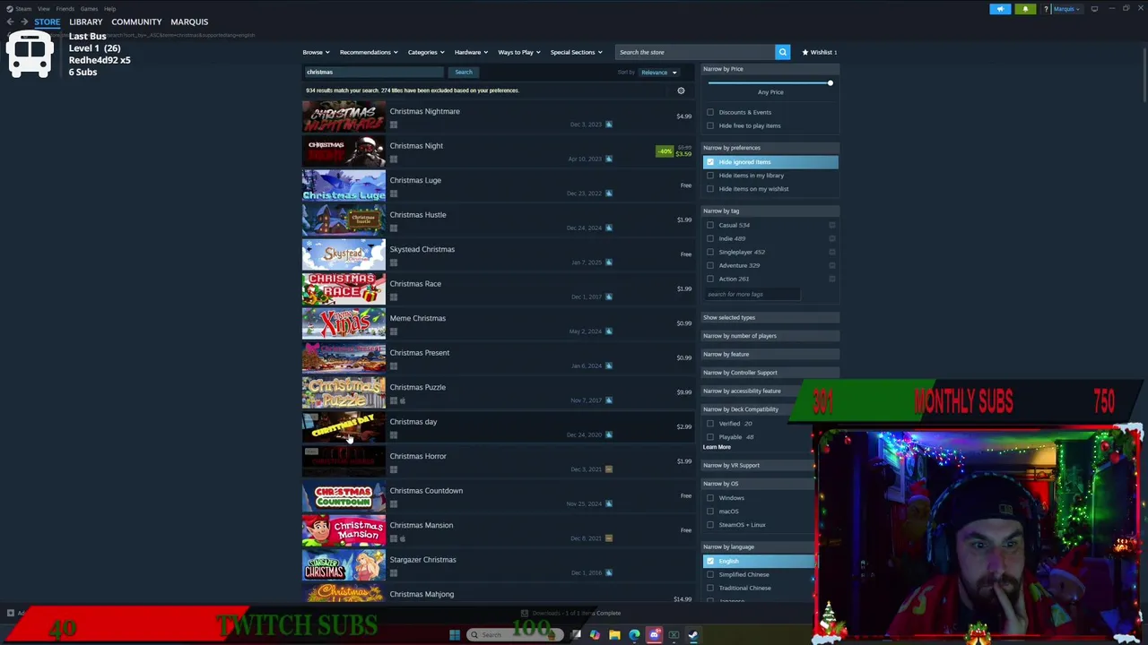The width and height of the screenshot is (1148, 645).
Task: Click the Action tag exclude icon
Action: click(x=832, y=279)
